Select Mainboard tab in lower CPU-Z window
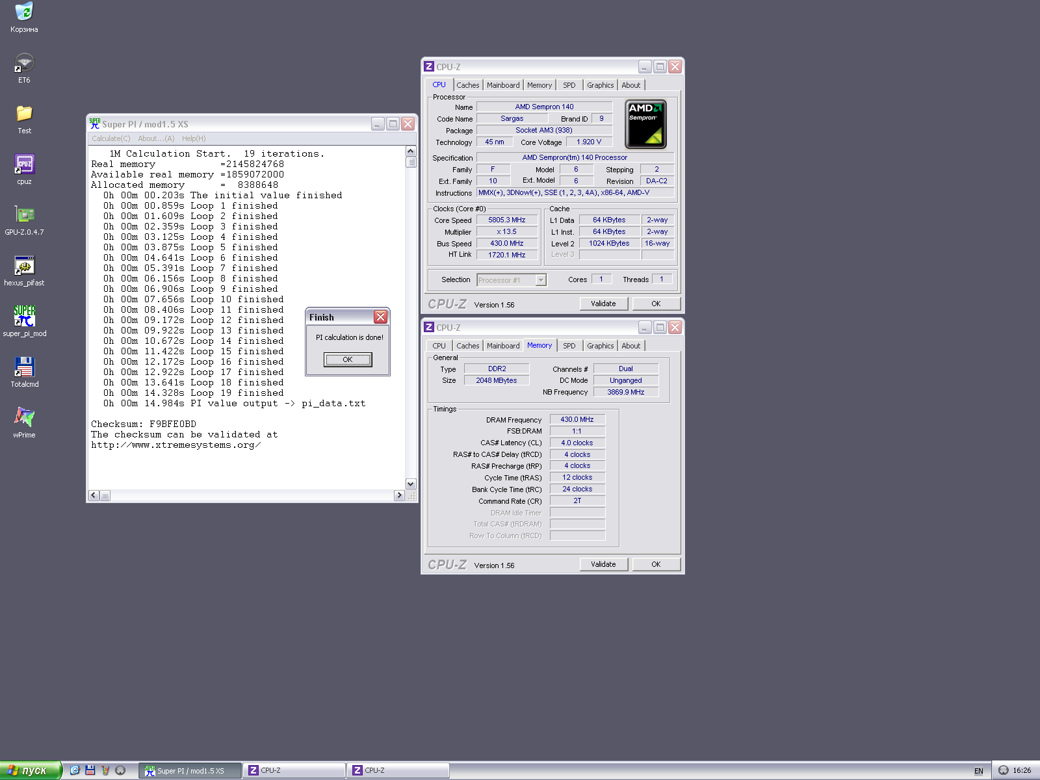The image size is (1040, 780). tap(503, 346)
